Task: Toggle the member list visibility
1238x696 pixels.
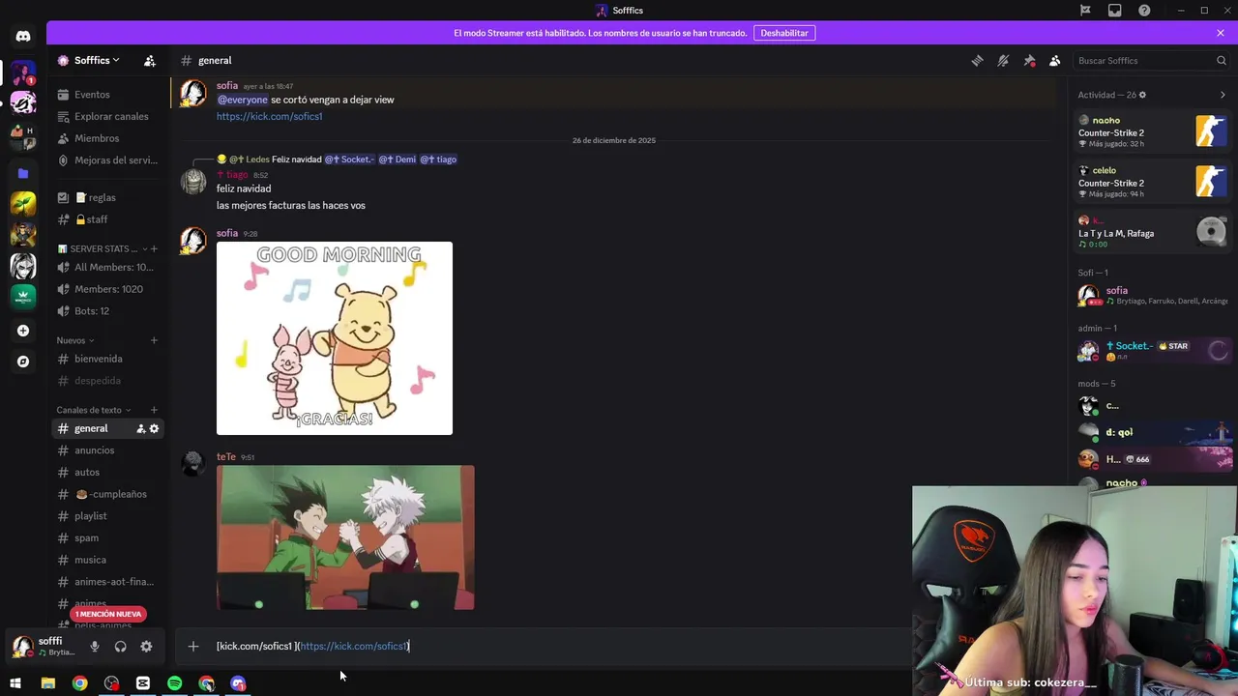Action: [1054, 60]
